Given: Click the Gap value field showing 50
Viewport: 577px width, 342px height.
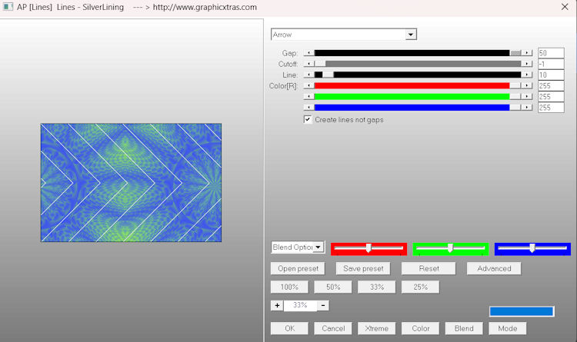Looking at the screenshot, I should click(551, 53).
